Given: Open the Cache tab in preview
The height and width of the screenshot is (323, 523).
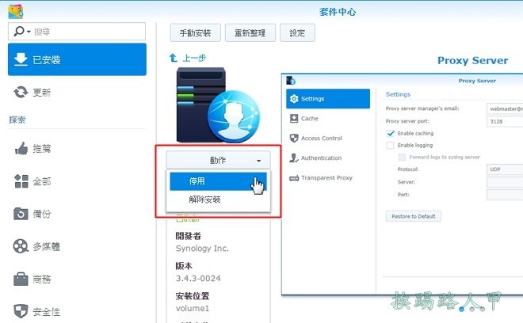Looking at the screenshot, I should click(328, 118).
